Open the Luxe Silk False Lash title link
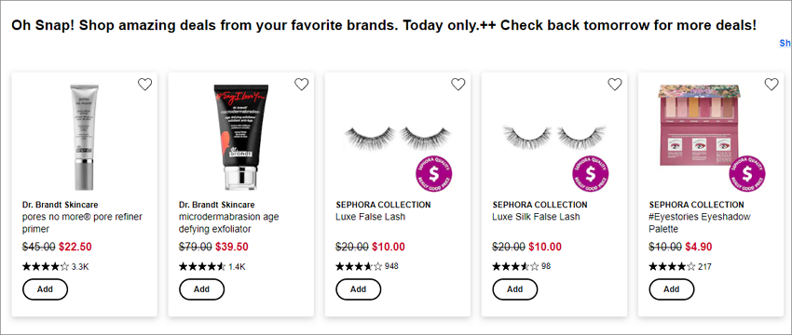The image size is (792, 335). tap(536, 217)
